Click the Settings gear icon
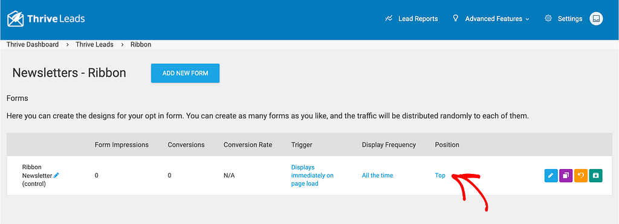The image size is (619, 224). 548,19
